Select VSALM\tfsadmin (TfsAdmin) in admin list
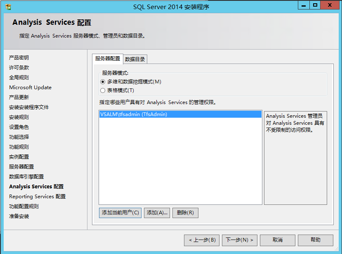 (x=180, y=114)
